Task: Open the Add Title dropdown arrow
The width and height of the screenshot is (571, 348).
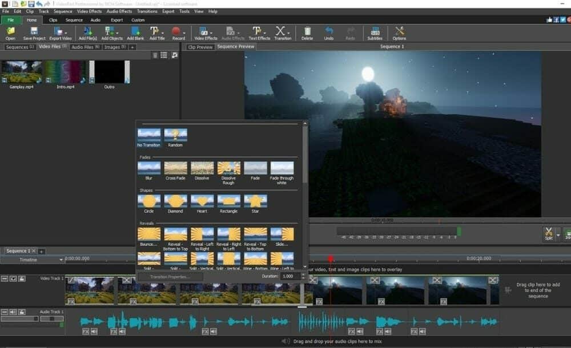Action: click(x=162, y=33)
